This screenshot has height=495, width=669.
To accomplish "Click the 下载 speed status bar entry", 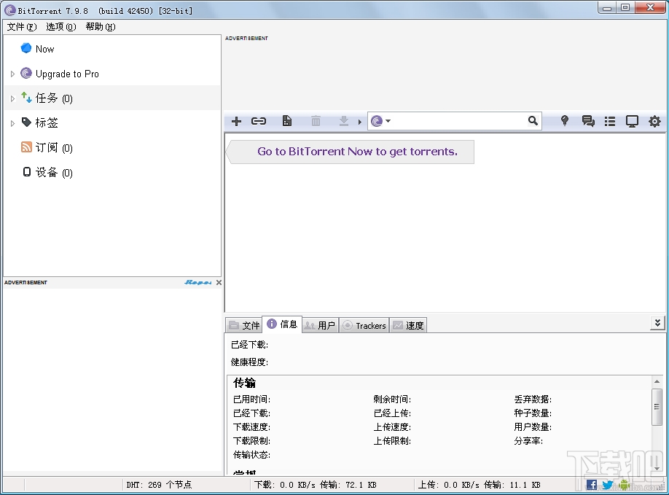I will 316,485.
